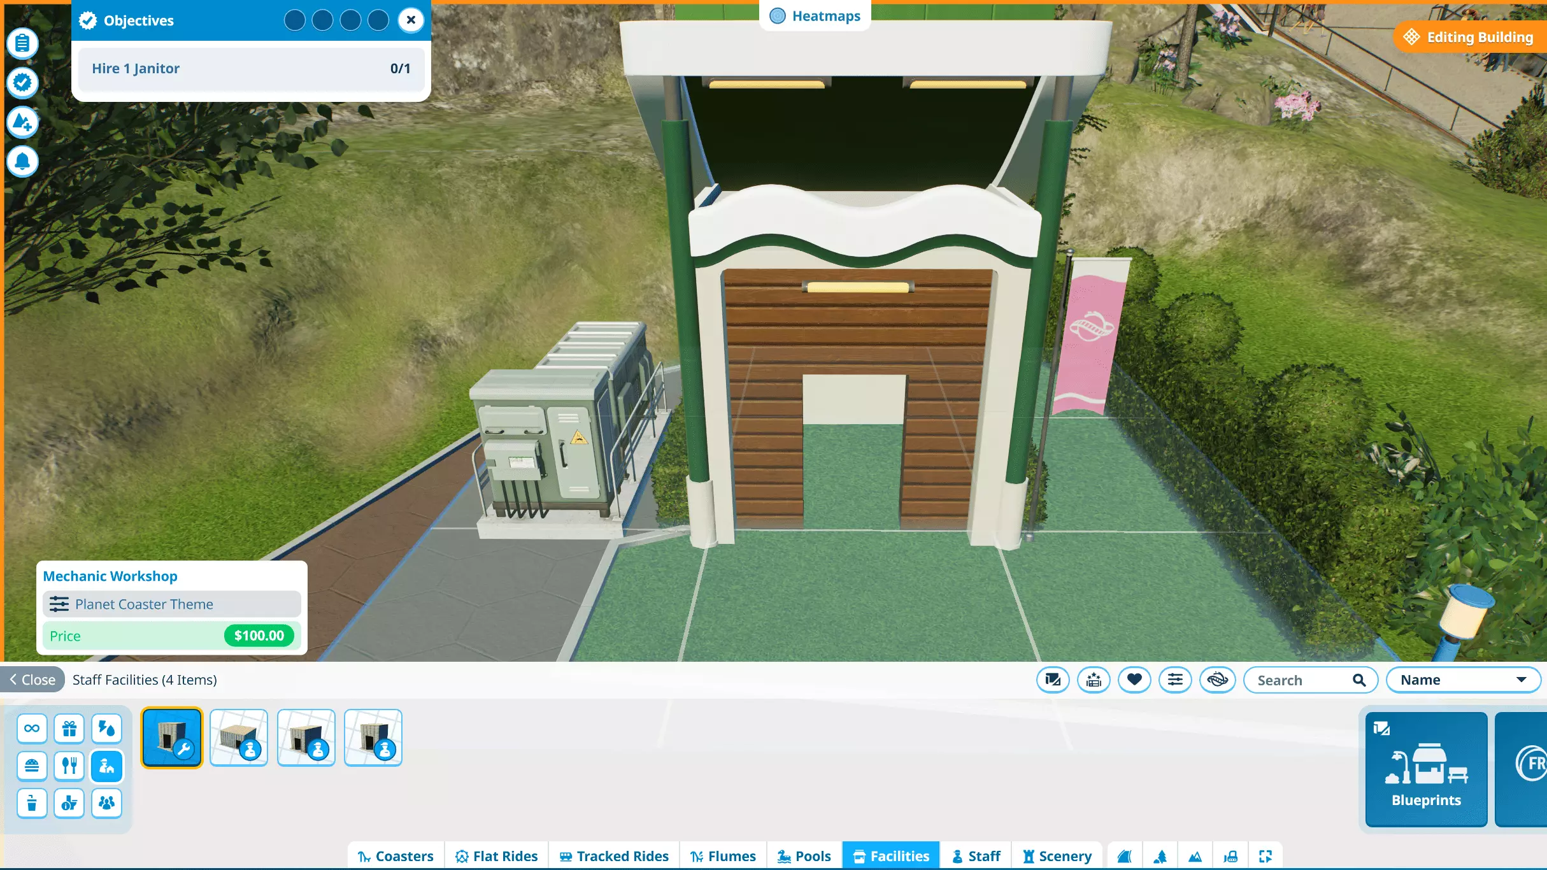The width and height of the screenshot is (1547, 870).
Task: Toggle the Planet Coaster logo filter
Action: (x=1217, y=680)
